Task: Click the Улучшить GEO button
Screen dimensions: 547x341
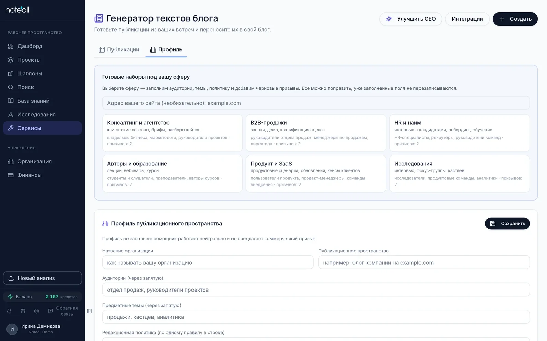Action: pyautogui.click(x=411, y=19)
